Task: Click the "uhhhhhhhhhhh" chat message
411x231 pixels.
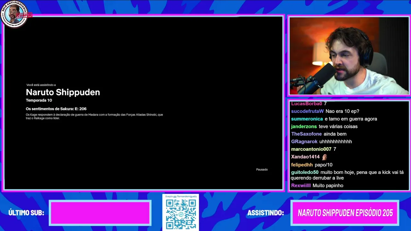Action: tap(336, 141)
